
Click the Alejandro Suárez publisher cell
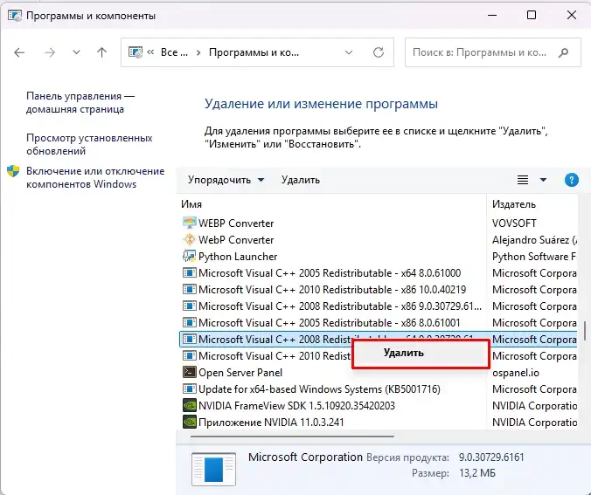click(534, 240)
